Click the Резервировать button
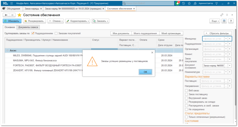The width and height of the screenshot is (238, 127). coord(34,21)
